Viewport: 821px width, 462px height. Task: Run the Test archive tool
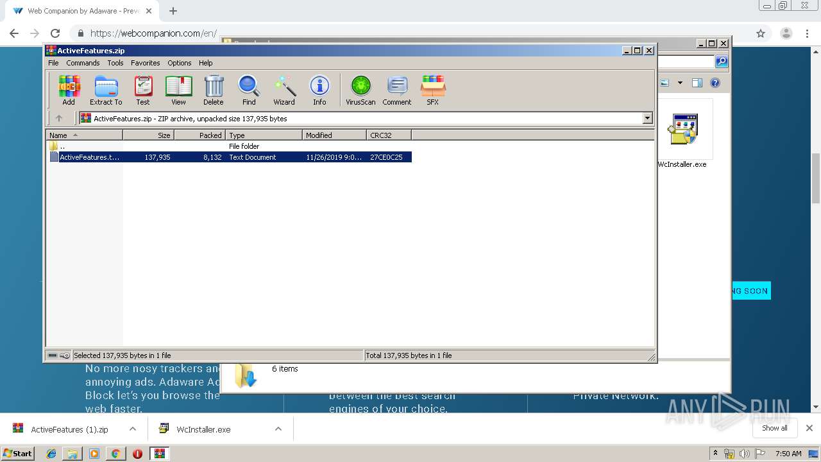(x=143, y=90)
